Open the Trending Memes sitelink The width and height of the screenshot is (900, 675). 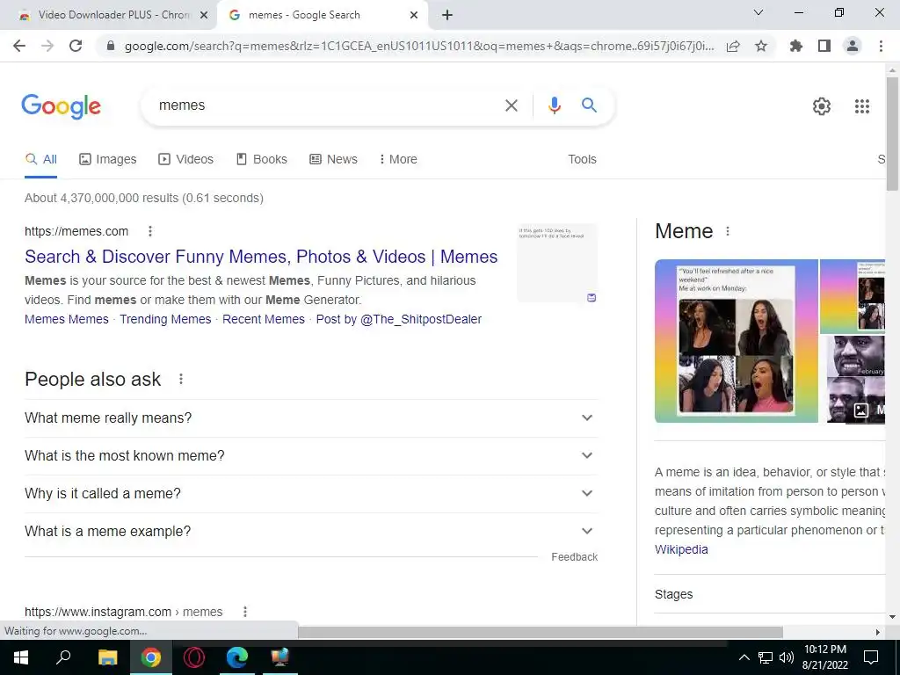165,319
